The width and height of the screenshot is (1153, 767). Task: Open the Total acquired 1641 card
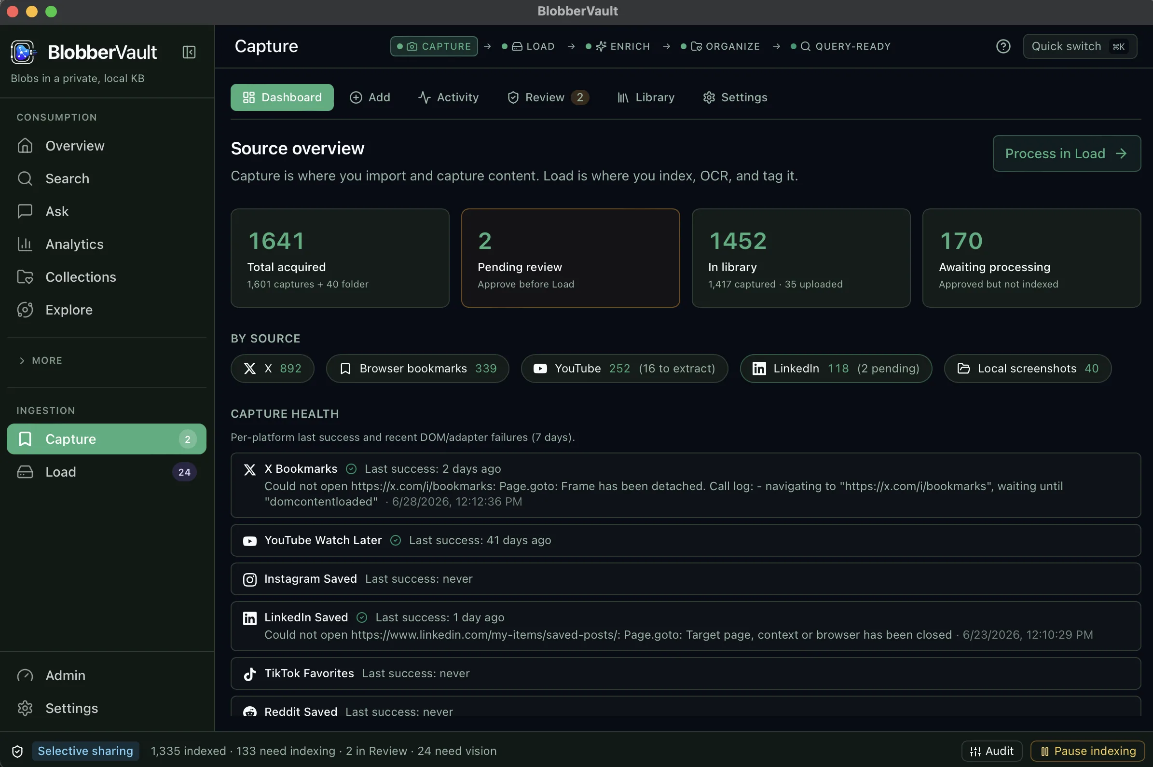(340, 258)
